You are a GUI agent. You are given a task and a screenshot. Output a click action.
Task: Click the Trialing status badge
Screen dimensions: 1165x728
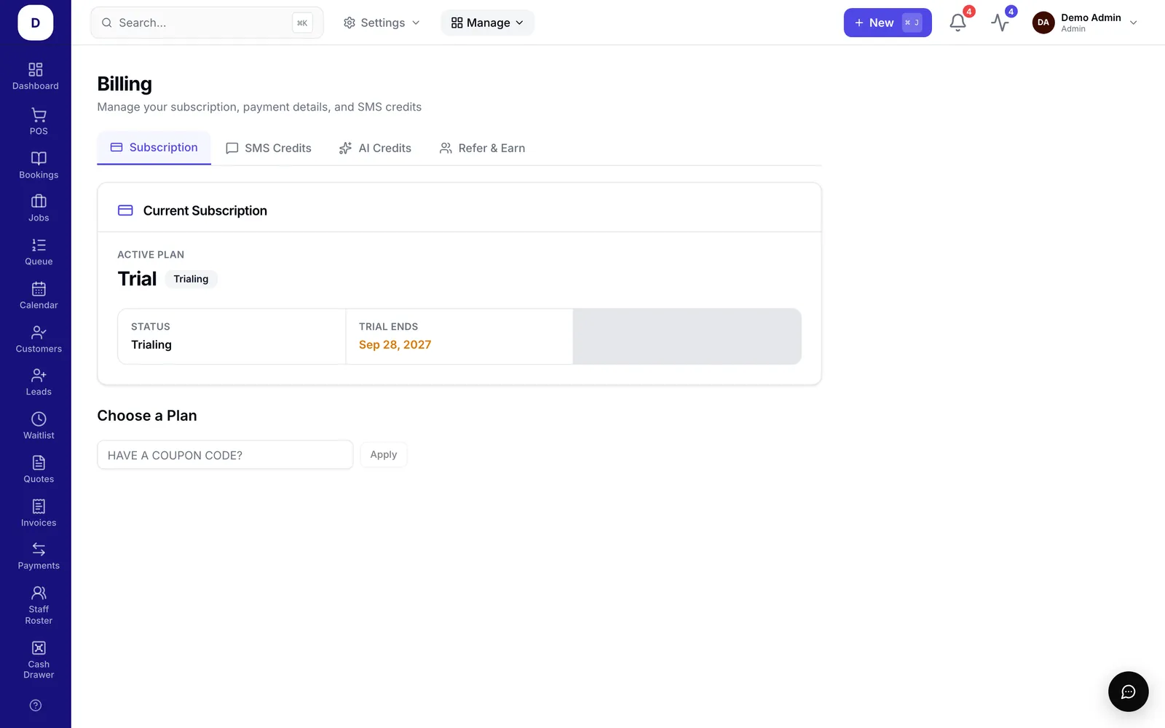[191, 279]
